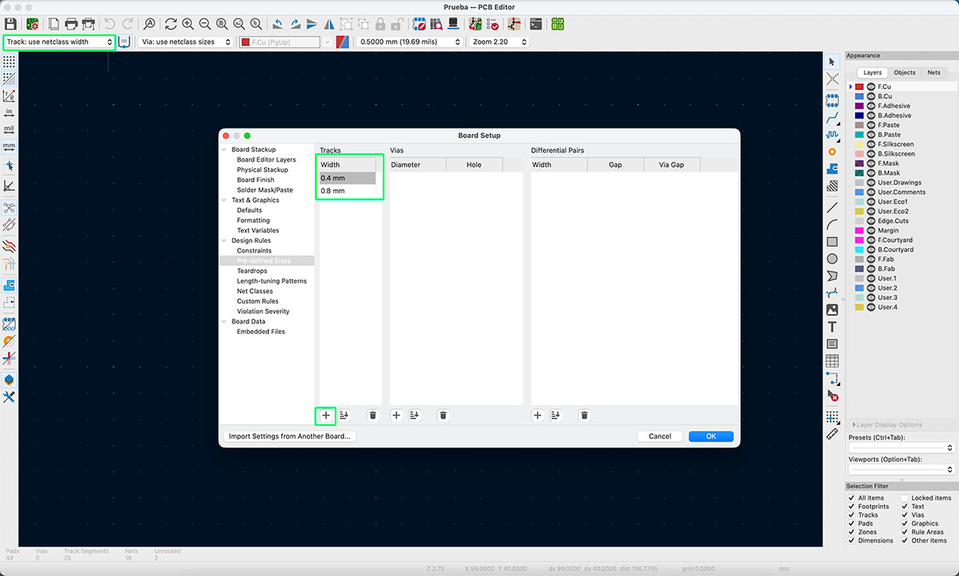Select the arrow Selection tool
Screen dimensions: 959x576
point(832,62)
